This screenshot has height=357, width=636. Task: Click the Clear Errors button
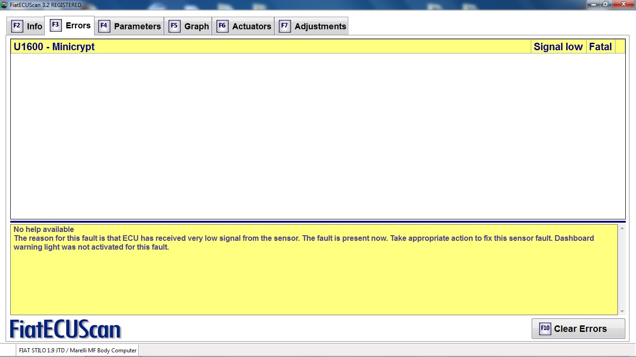(578, 329)
